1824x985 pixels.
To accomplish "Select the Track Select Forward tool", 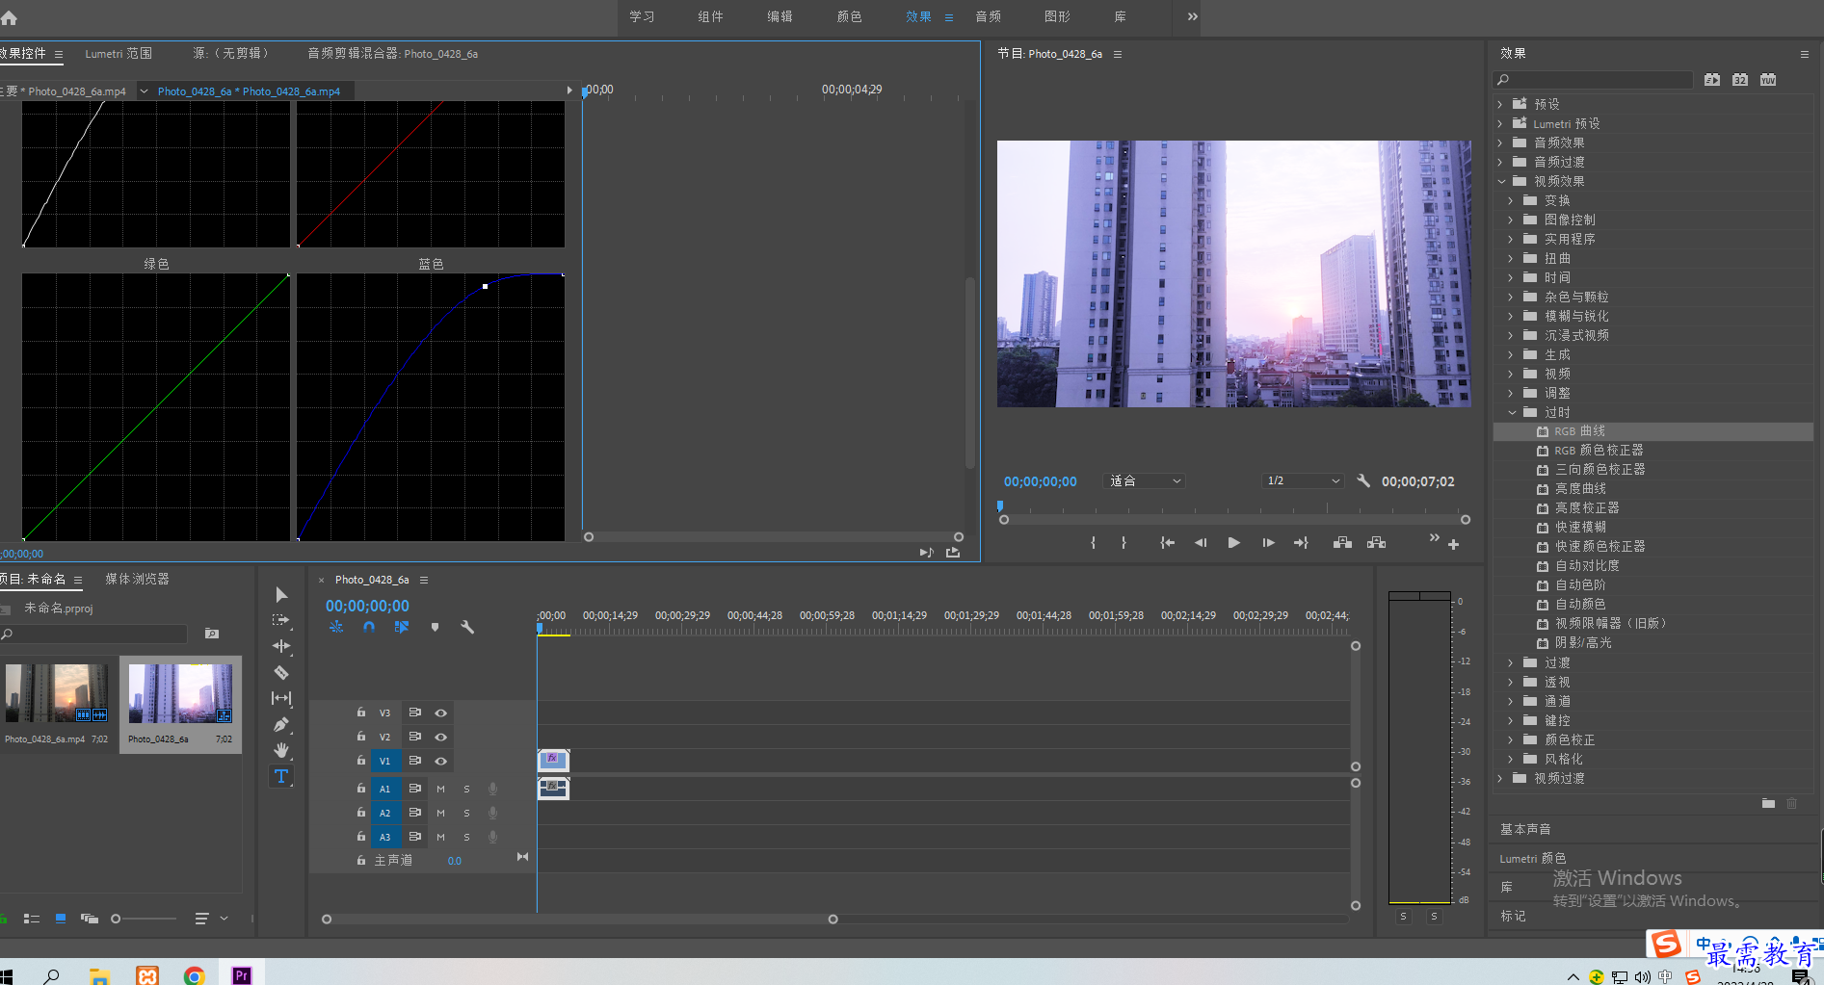I will point(281,621).
